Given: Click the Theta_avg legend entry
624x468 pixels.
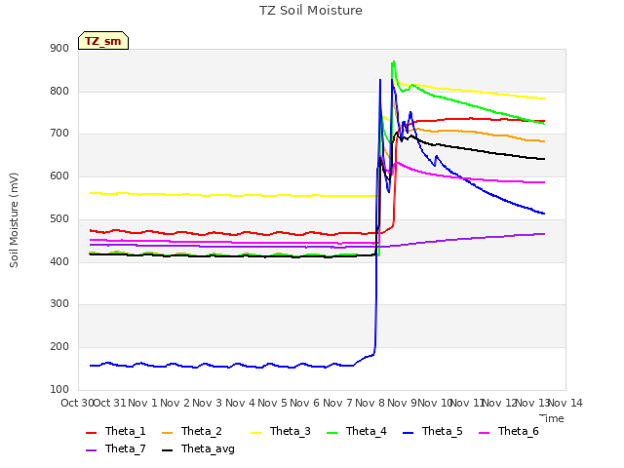Looking at the screenshot, I should click(198, 448).
